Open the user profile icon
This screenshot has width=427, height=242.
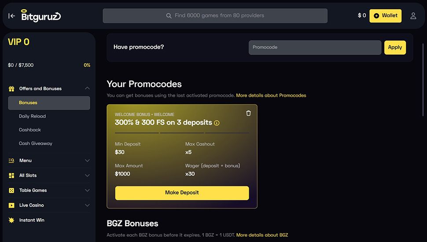pos(413,16)
